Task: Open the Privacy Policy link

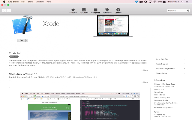Action: pyautogui.click(x=161, y=73)
